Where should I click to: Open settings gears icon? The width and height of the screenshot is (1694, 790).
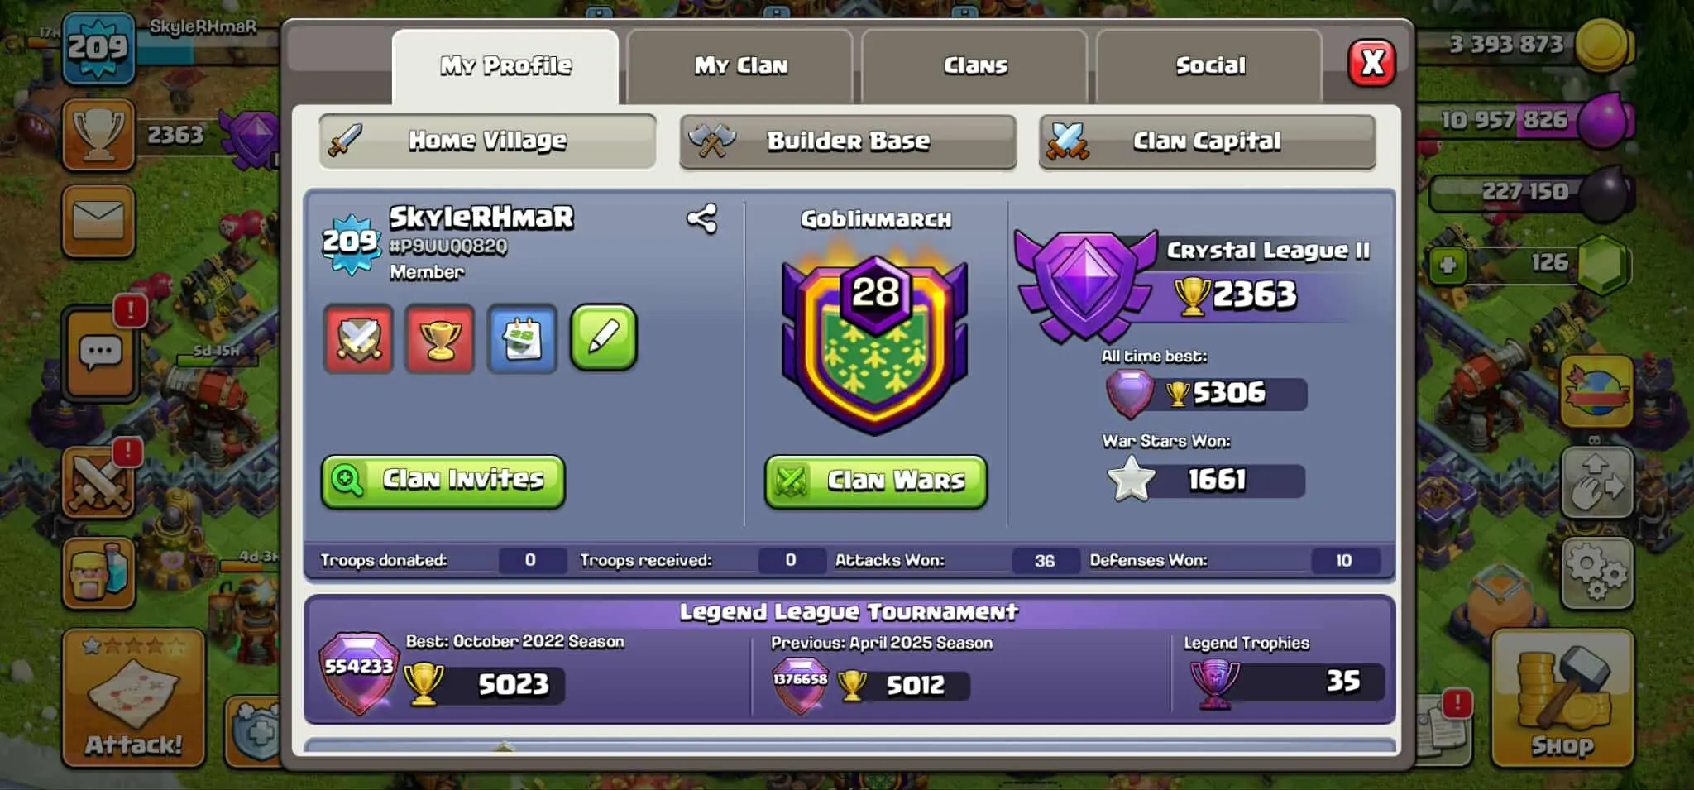click(1596, 572)
